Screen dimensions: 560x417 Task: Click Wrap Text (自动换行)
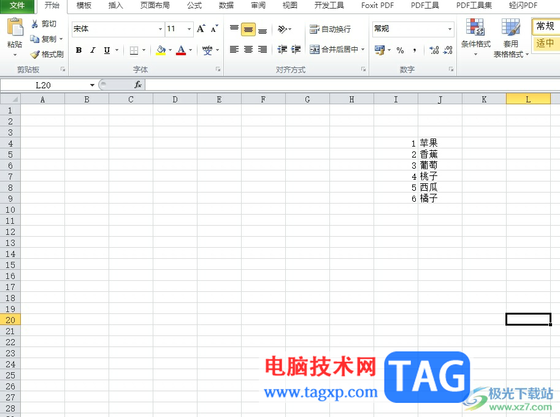point(330,29)
